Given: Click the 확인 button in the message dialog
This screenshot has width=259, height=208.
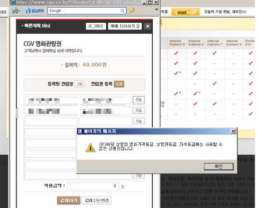Looking at the screenshot, I should [x=219, y=167].
